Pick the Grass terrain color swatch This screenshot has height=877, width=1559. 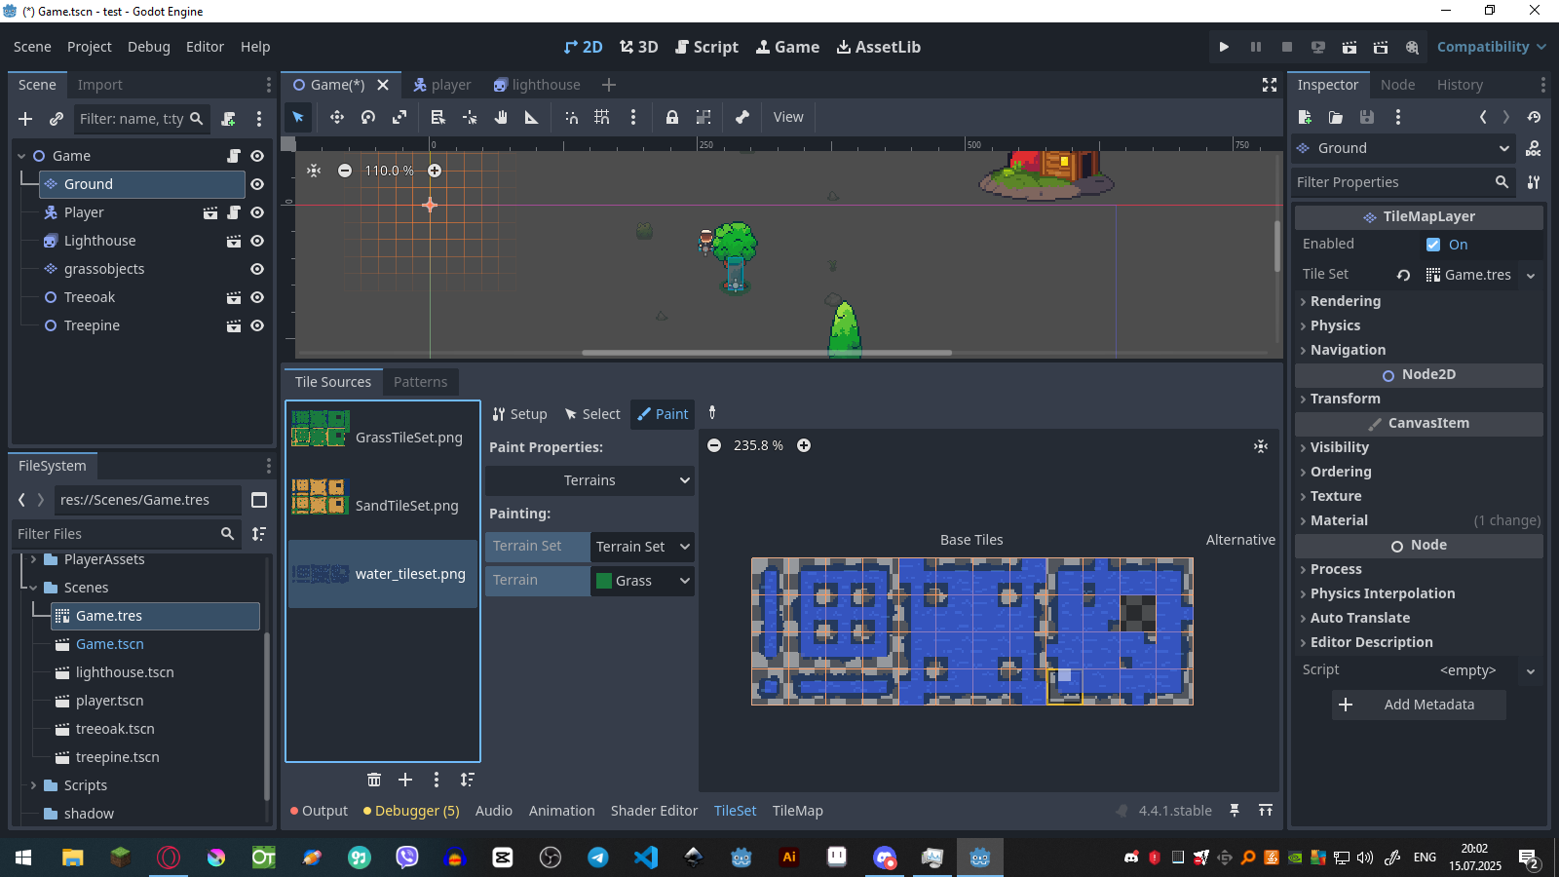pos(603,580)
